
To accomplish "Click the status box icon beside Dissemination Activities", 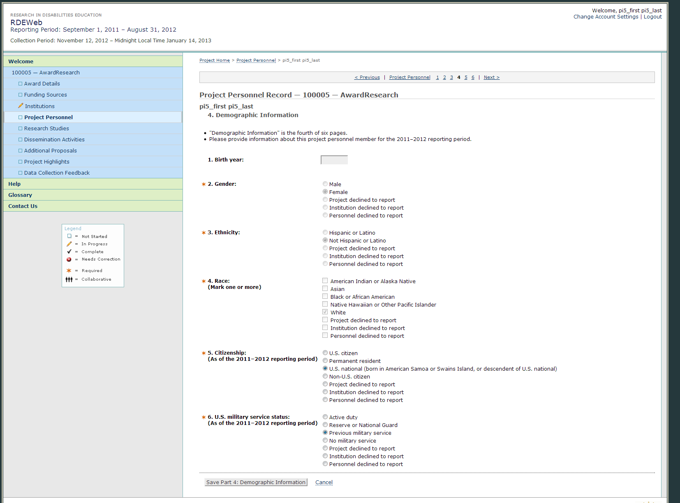I will [20, 140].
